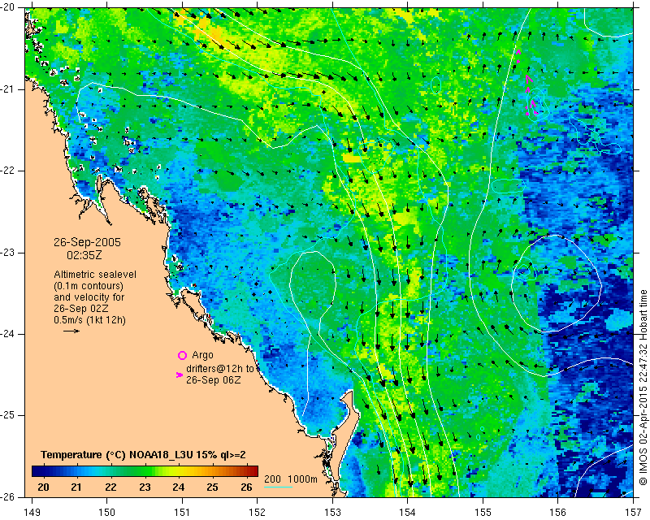
Task: Click color bar tick label 21
Action: (x=76, y=487)
